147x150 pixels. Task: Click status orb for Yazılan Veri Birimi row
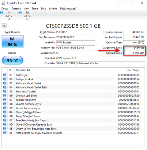[x=5, y=100]
